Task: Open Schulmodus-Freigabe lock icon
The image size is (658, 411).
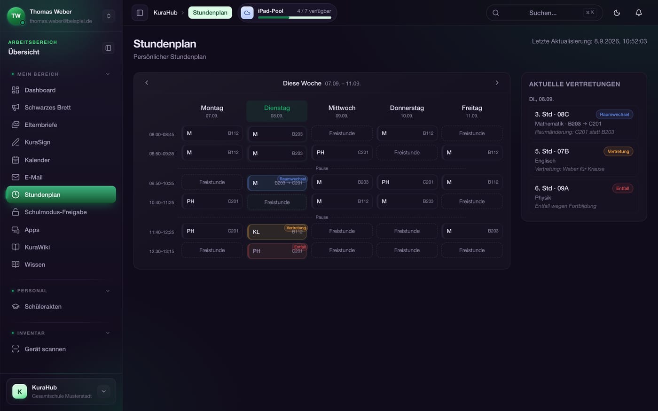Action: [x=16, y=212]
